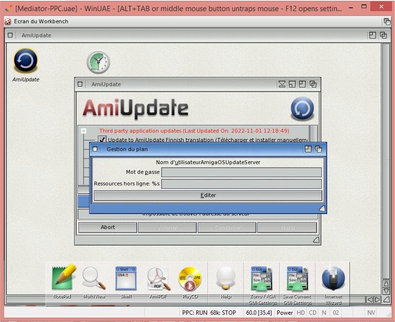Click the Écran du Workbench screen depth gadget
Viewport: 395px width, 322px height.
coord(387,22)
